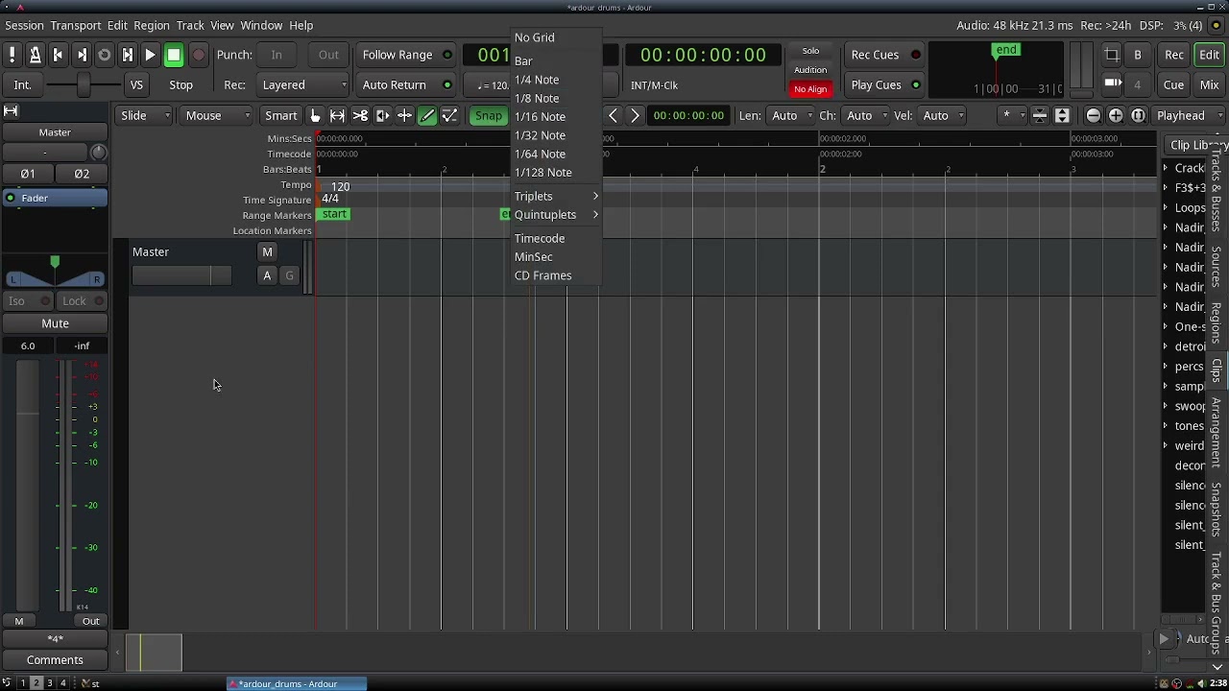Select the Cut (scissors) tool

(360, 115)
